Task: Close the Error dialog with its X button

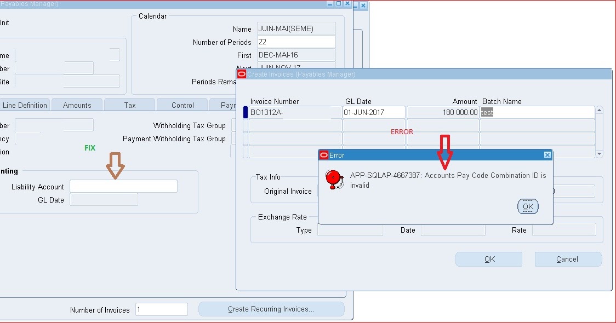Action: (x=546, y=155)
